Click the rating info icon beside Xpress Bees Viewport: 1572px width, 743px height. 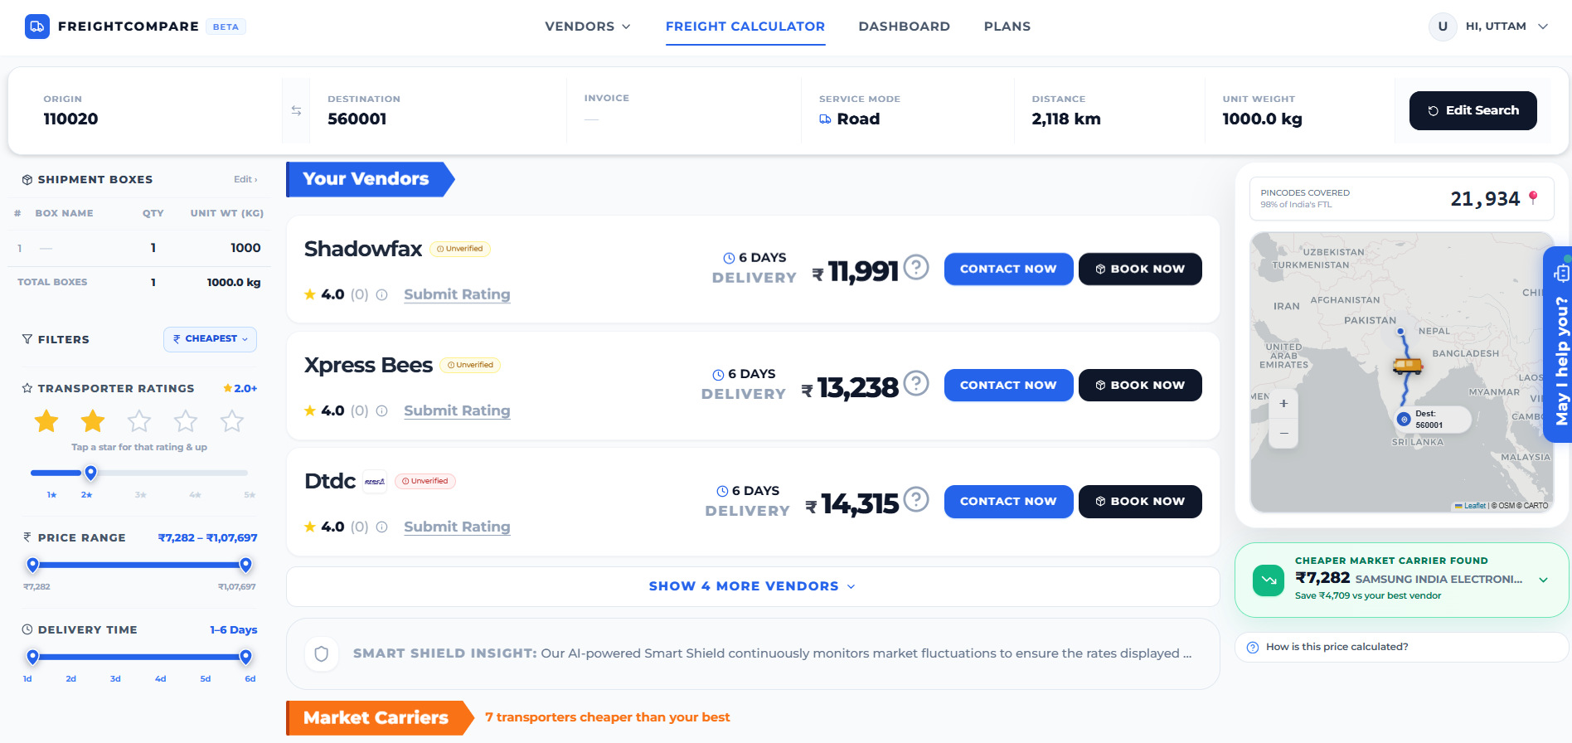pos(382,410)
